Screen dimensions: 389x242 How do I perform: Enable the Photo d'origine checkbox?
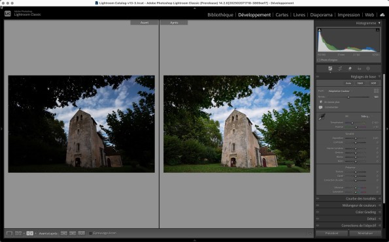[x=319, y=60]
